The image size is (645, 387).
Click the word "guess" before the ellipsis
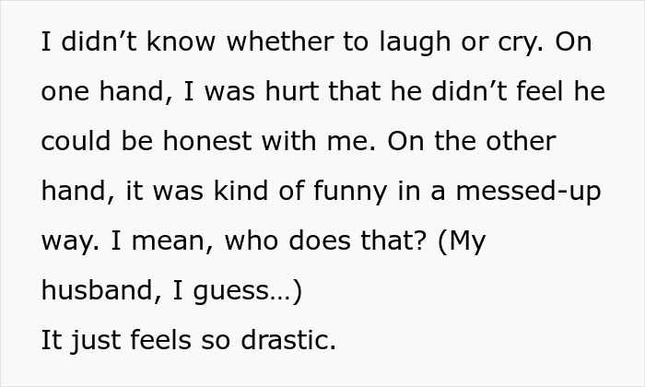231,292
